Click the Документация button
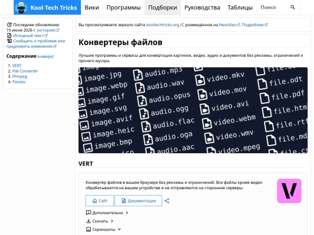 [x=138, y=201]
